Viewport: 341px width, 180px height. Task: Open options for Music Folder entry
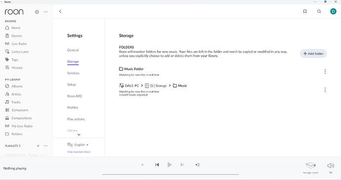(325, 72)
